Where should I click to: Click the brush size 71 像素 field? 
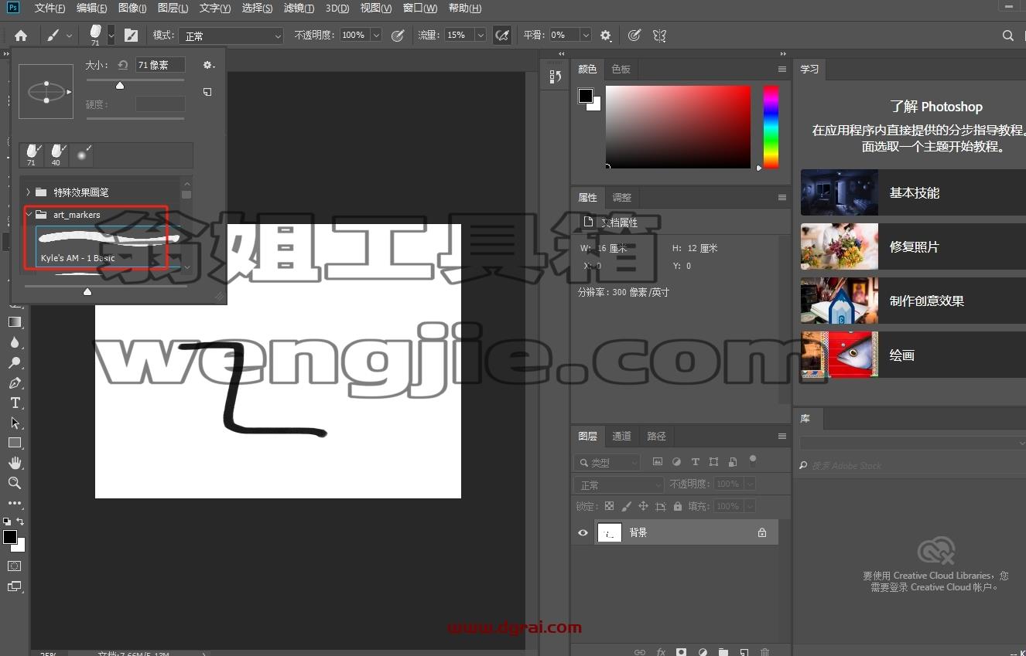(160, 65)
